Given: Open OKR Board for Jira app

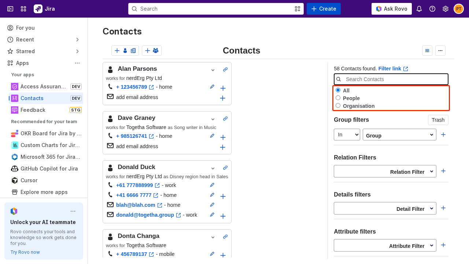Looking at the screenshot, I should pyautogui.click(x=46, y=133).
